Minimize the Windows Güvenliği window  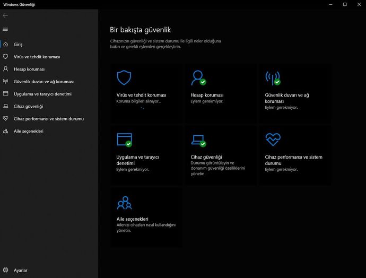point(330,4)
